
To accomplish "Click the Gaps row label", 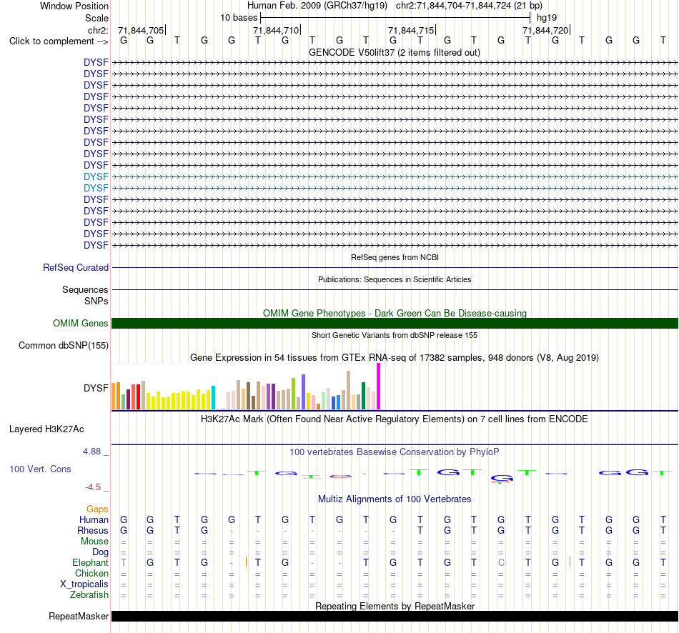I will click(x=97, y=509).
